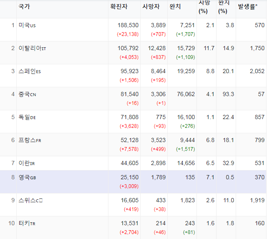267x239 pixels.
Task: Select the 프랑스 FR country name
Action: 30,140
